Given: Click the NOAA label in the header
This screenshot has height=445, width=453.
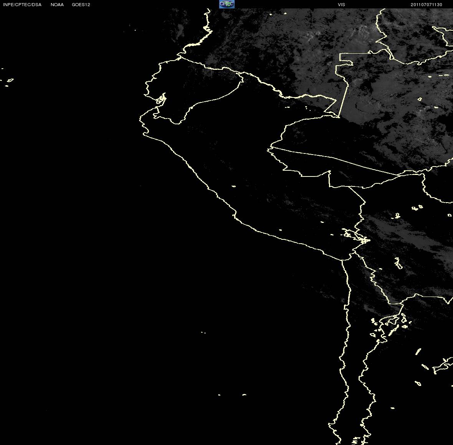Looking at the screenshot, I should 57,5.
